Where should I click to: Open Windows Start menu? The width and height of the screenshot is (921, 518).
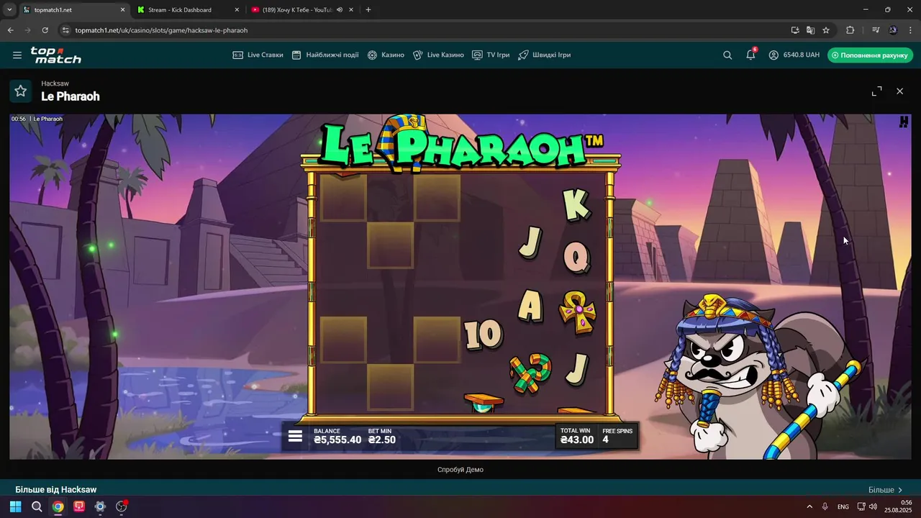point(15,506)
